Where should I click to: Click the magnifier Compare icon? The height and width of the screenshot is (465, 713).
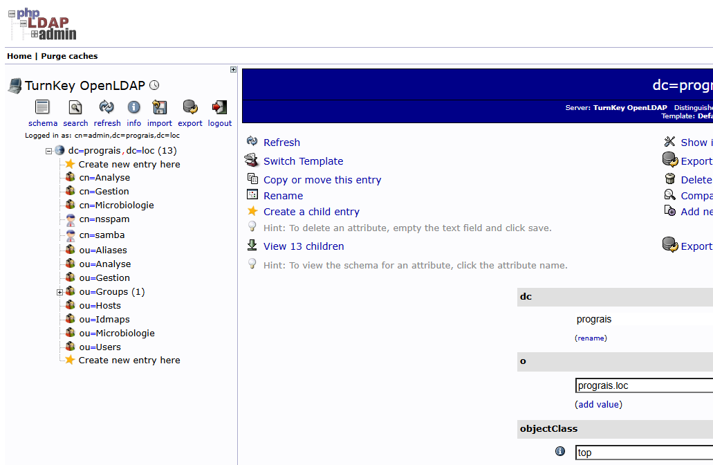click(x=670, y=195)
